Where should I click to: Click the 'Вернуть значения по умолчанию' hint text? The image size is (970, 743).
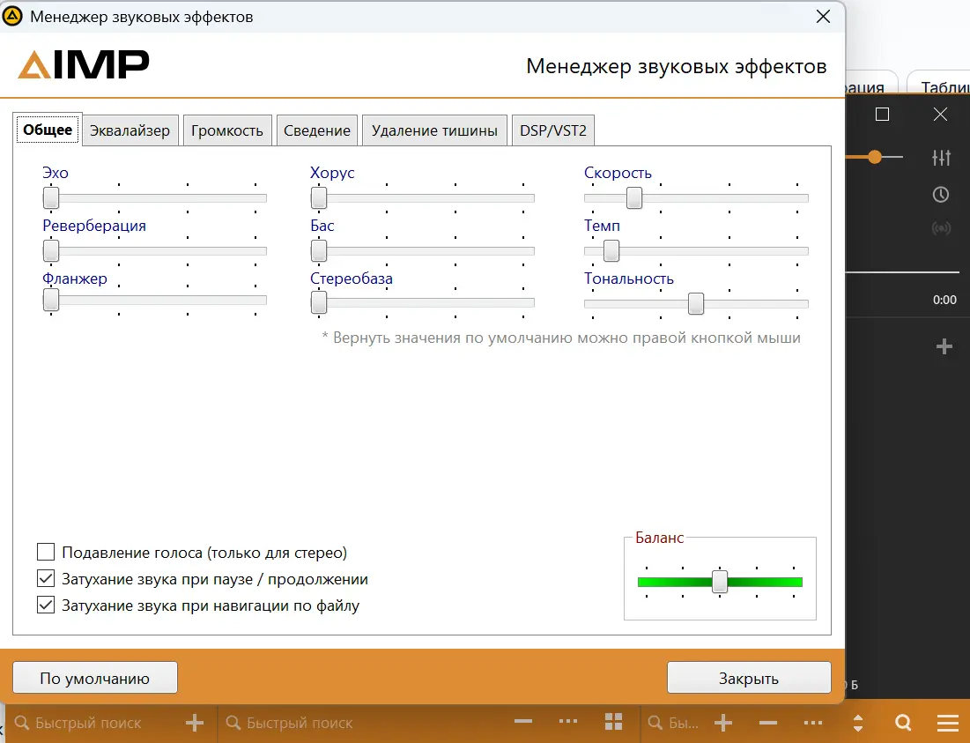point(561,338)
